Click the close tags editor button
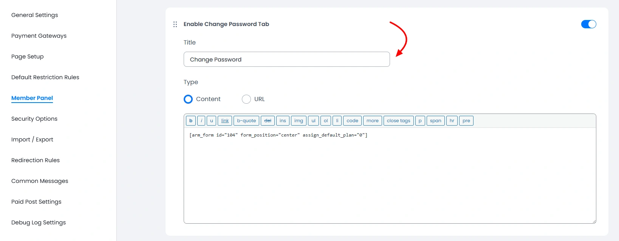The width and height of the screenshot is (619, 241). pos(398,121)
